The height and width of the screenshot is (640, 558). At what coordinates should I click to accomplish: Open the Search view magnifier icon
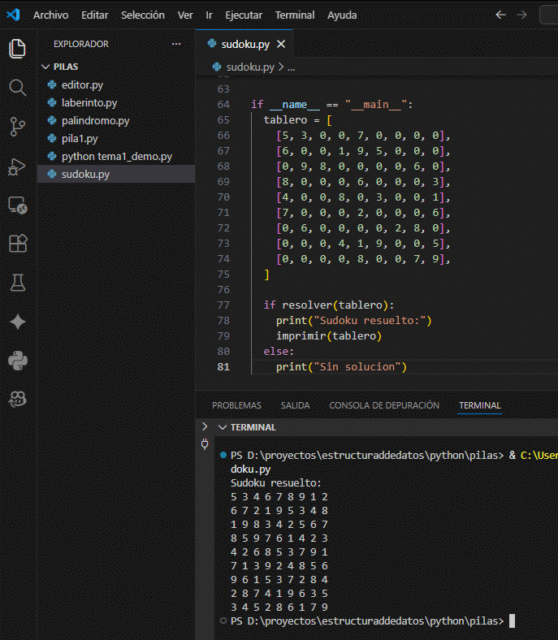[x=17, y=88]
